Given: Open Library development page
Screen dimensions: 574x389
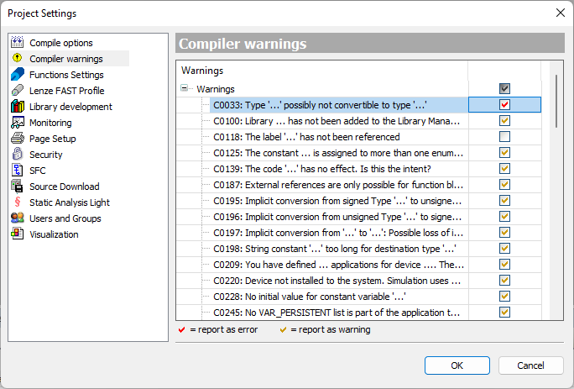Looking at the screenshot, I should [70, 107].
